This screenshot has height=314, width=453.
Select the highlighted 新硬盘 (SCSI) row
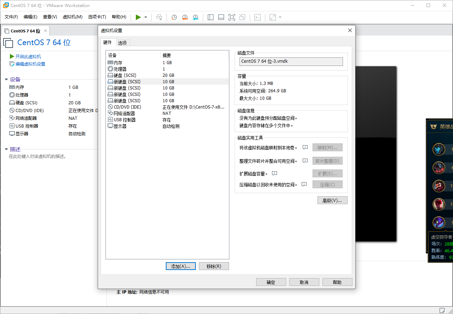click(167, 81)
